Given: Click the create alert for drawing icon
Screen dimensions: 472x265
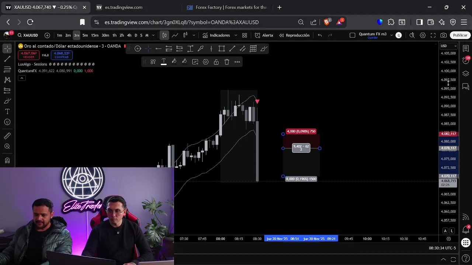Looking at the screenshot, I should pyautogui.click(x=195, y=62).
